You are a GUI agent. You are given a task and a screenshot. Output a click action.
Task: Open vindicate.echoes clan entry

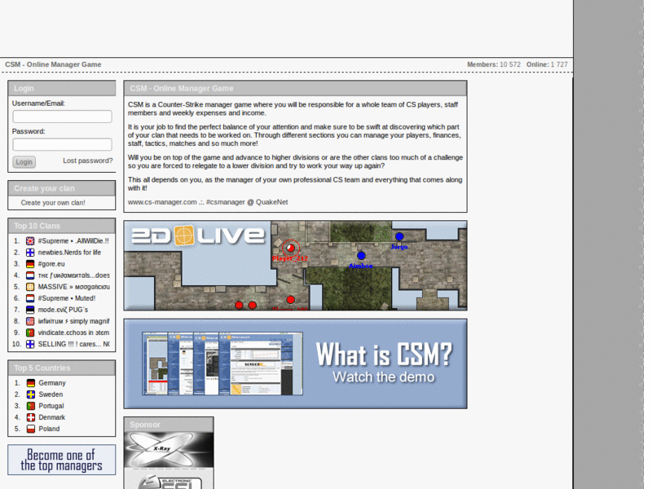click(73, 333)
